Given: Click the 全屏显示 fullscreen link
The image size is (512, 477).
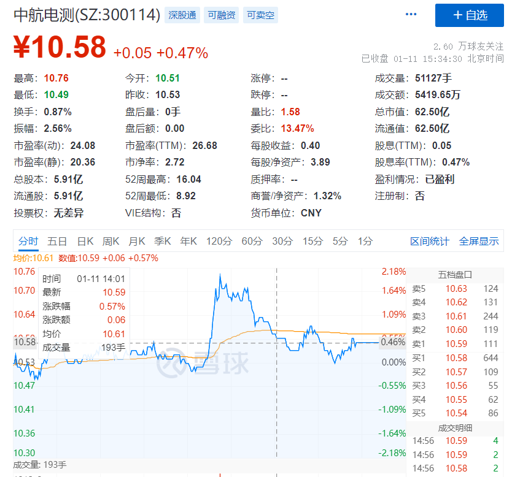Looking at the screenshot, I should point(479,242).
